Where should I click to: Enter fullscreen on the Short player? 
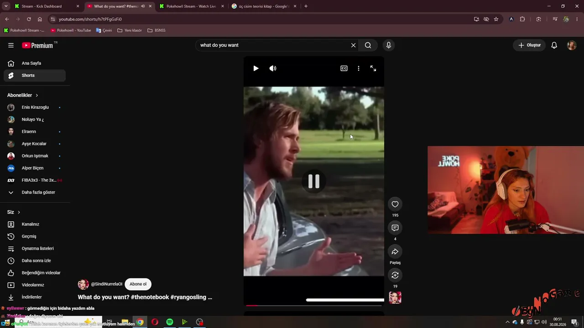pyautogui.click(x=373, y=68)
